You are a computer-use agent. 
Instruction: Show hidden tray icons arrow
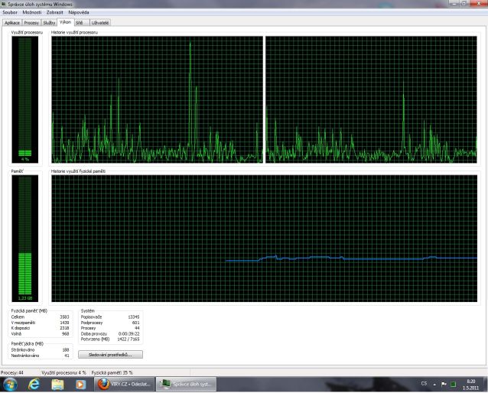(x=434, y=385)
